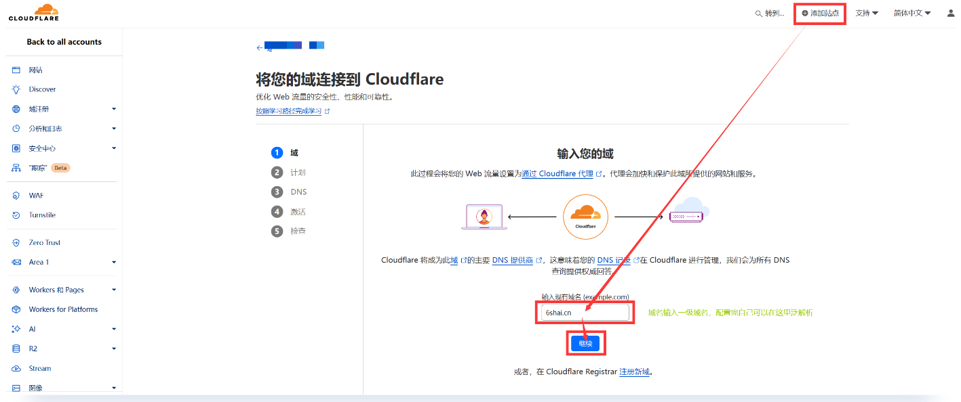Select the Turnstile sidebar icon
This screenshot has width=961, height=402.
tap(16, 215)
